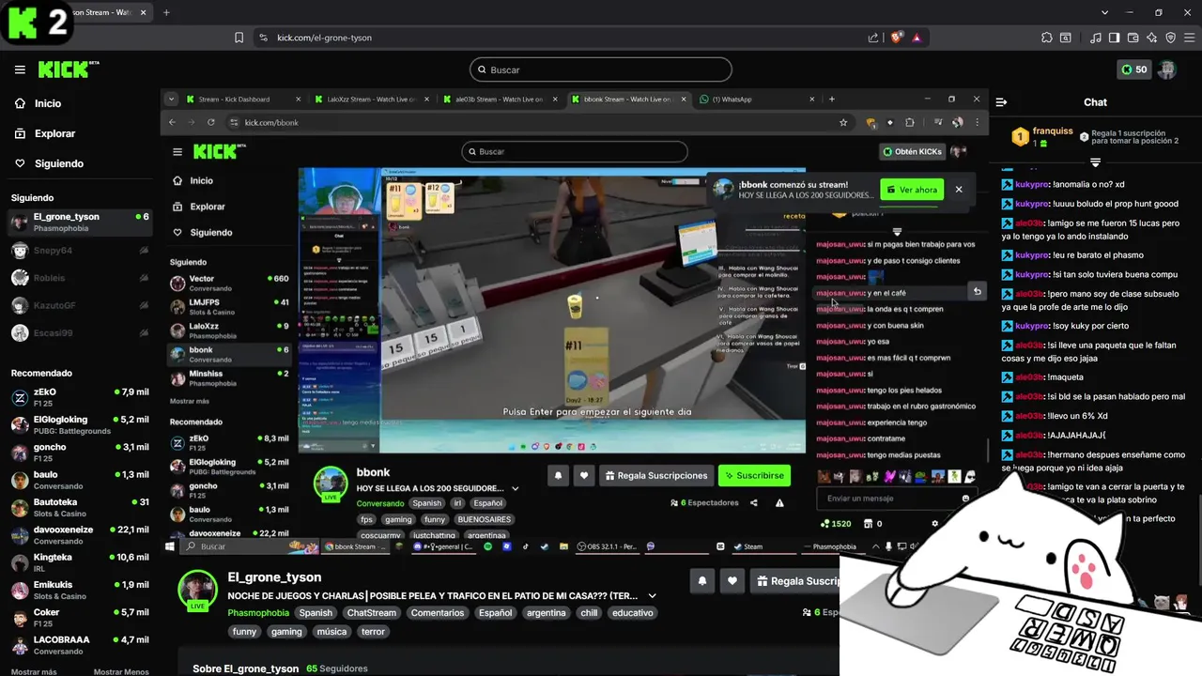This screenshot has width=1202, height=676.
Task: Click Regala Suscripciones under El_grone_tyson
Action: pyautogui.click(x=796, y=581)
